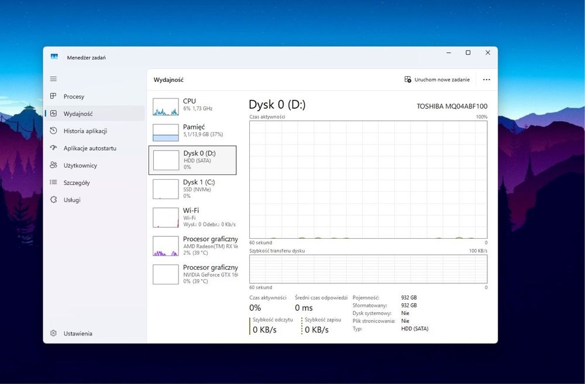585x384 pixels.
Task: Click Uruchom nowe zadanie button
Action: pyautogui.click(x=437, y=80)
